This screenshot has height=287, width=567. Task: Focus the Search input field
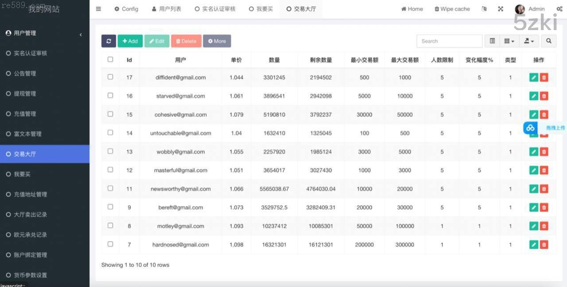pyautogui.click(x=449, y=41)
